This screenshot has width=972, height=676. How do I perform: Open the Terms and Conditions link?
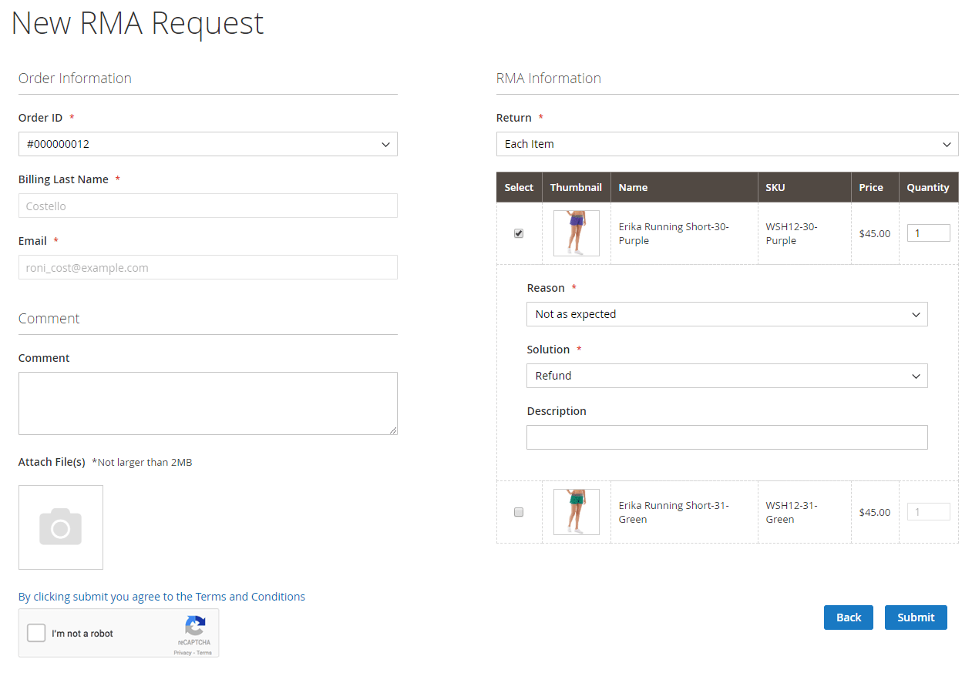coord(250,597)
